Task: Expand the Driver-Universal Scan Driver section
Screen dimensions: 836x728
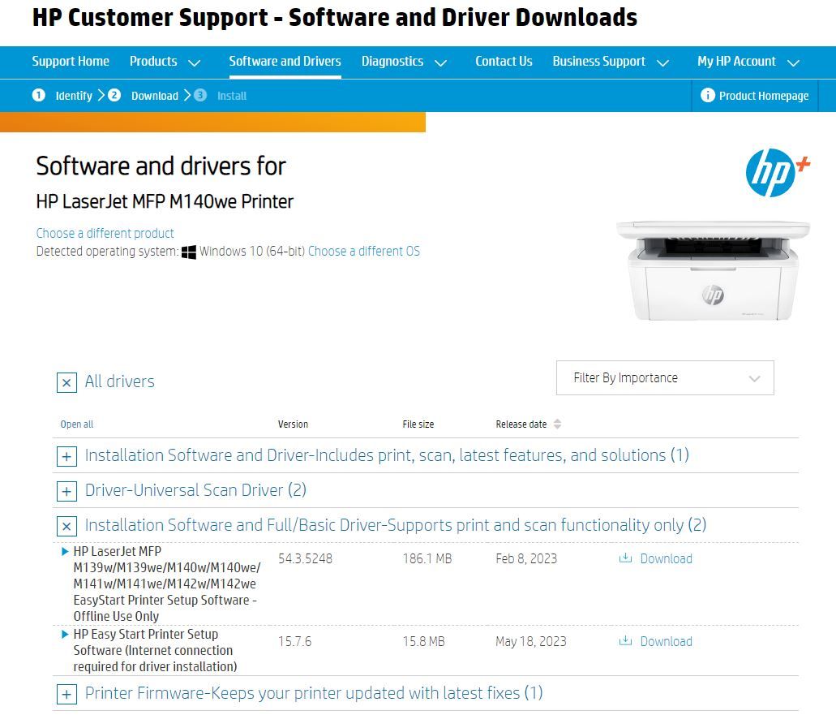Action: tap(66, 491)
